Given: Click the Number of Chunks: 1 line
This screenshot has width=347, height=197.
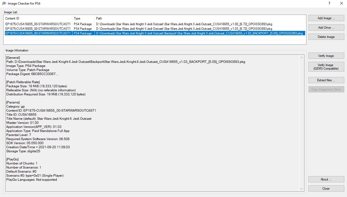Looking at the screenshot, I should [22, 163].
